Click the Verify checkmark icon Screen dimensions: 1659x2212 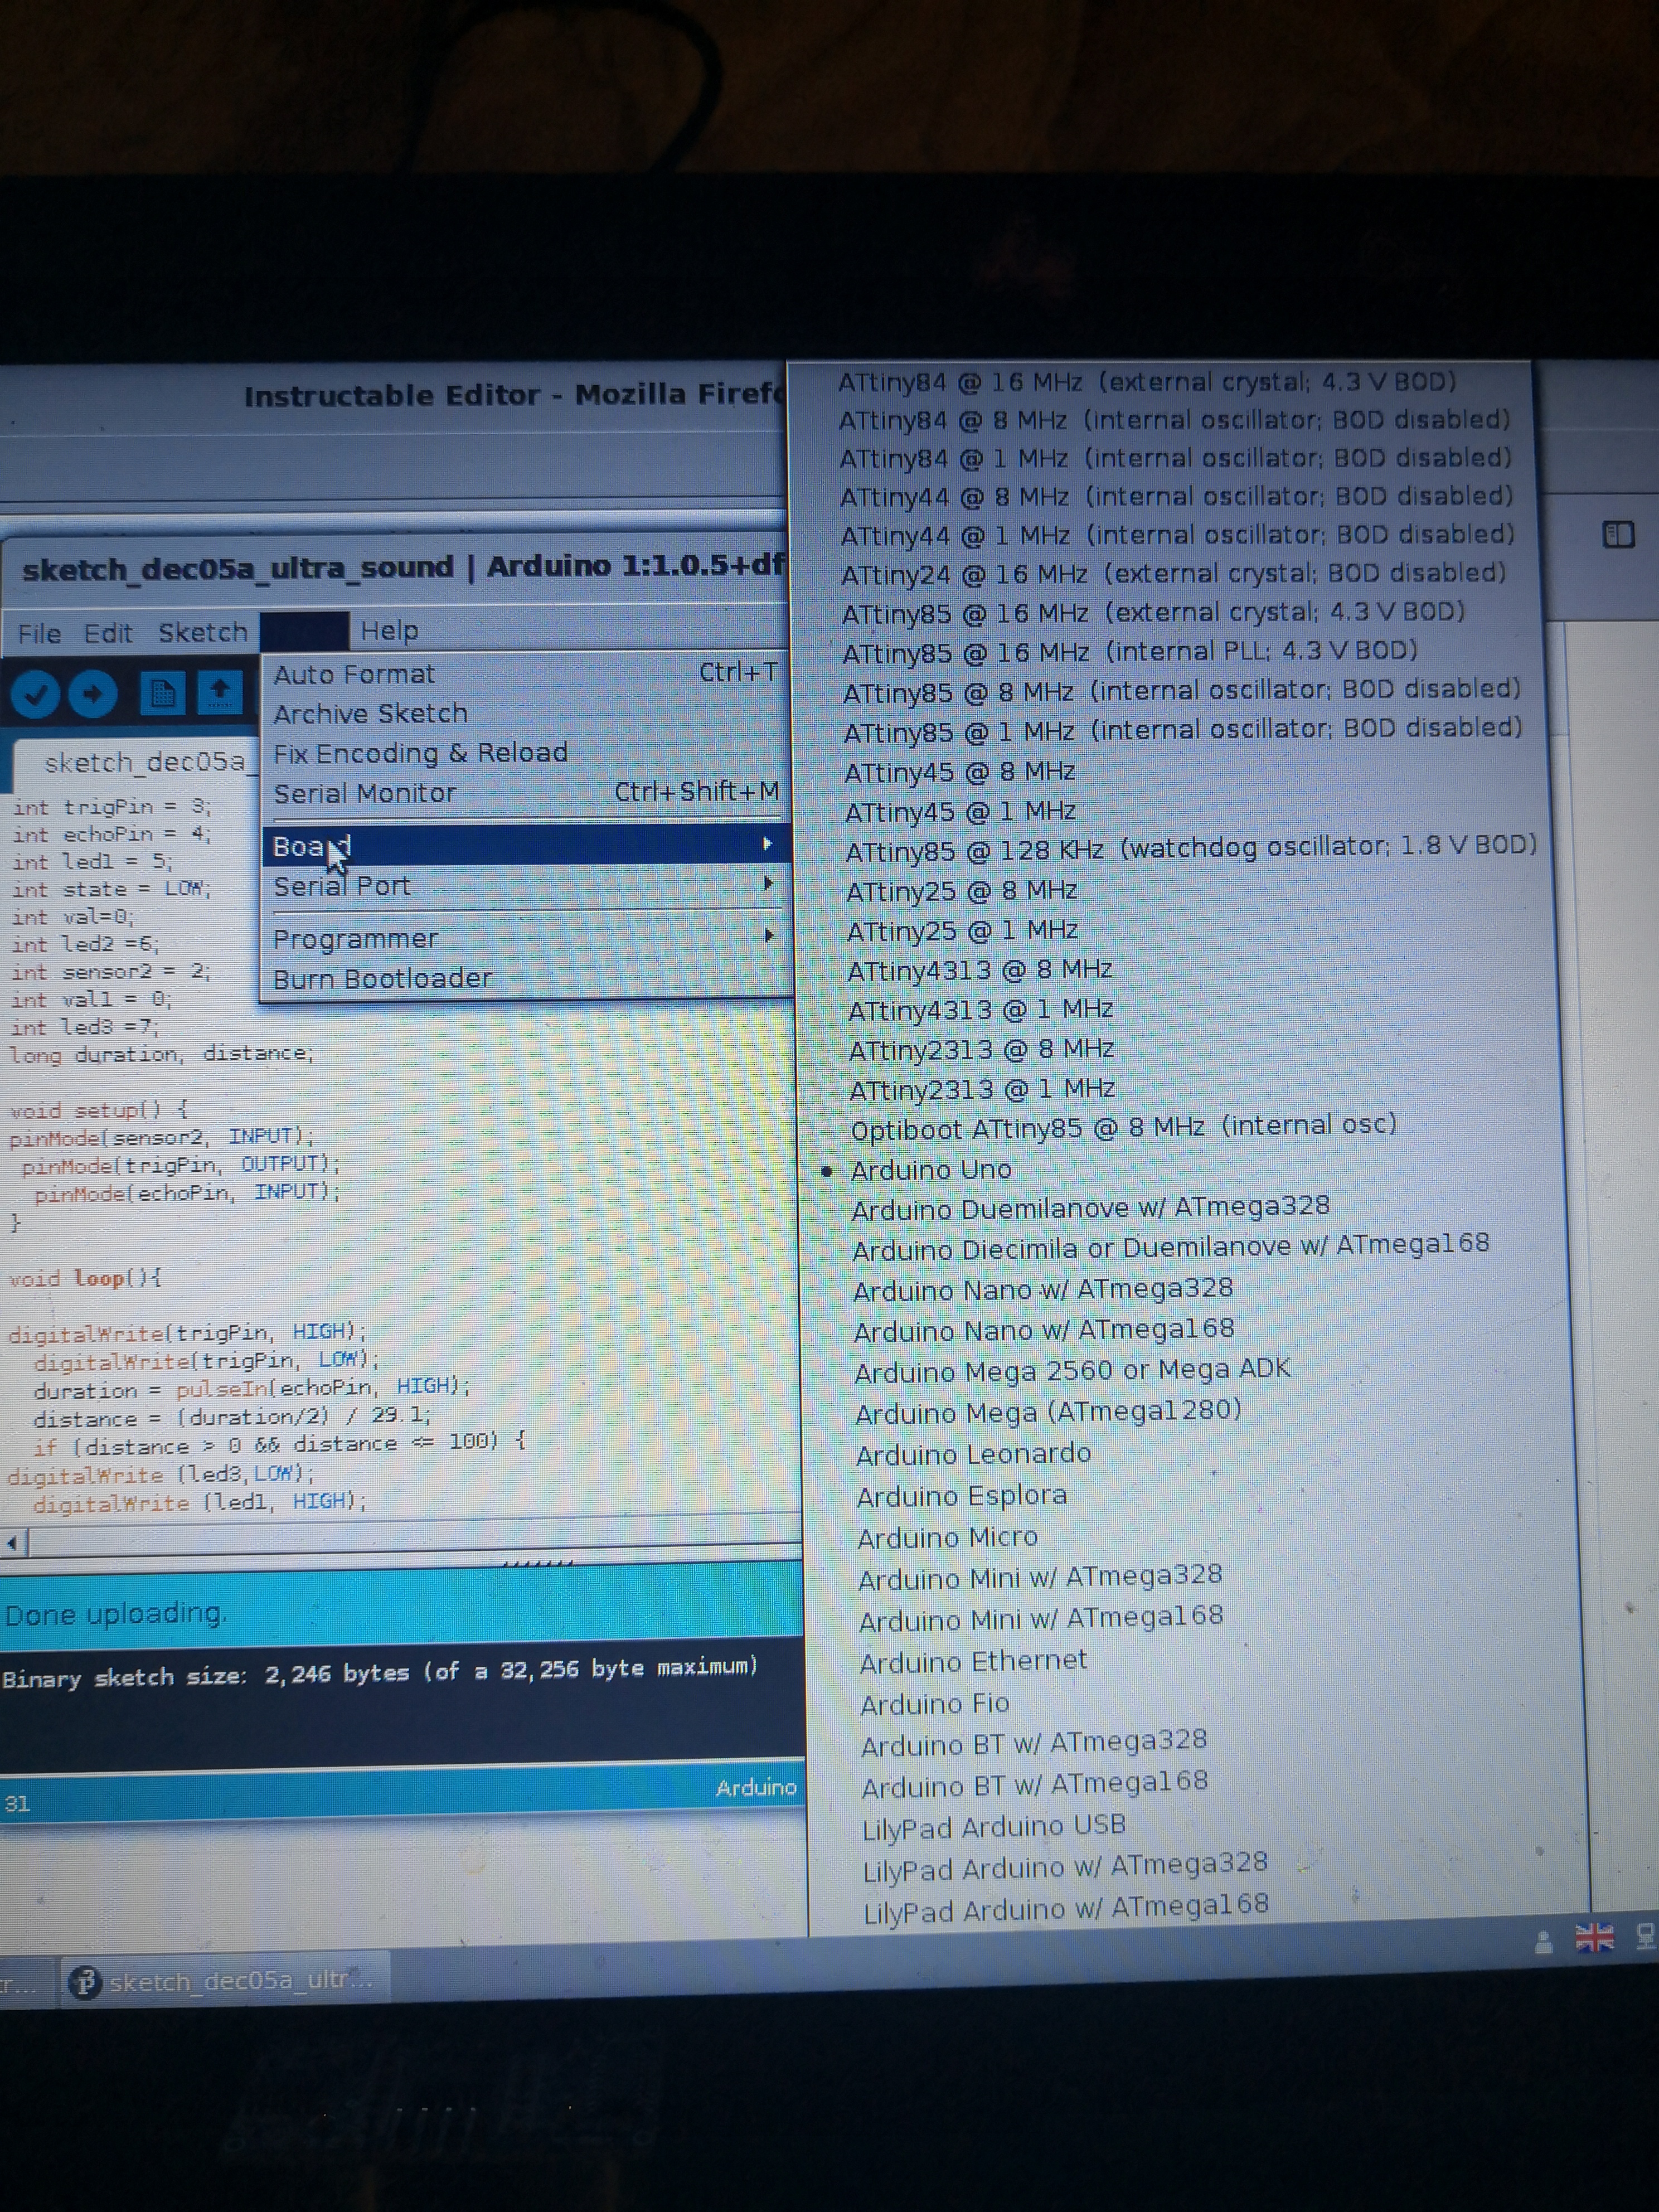pyautogui.click(x=35, y=693)
